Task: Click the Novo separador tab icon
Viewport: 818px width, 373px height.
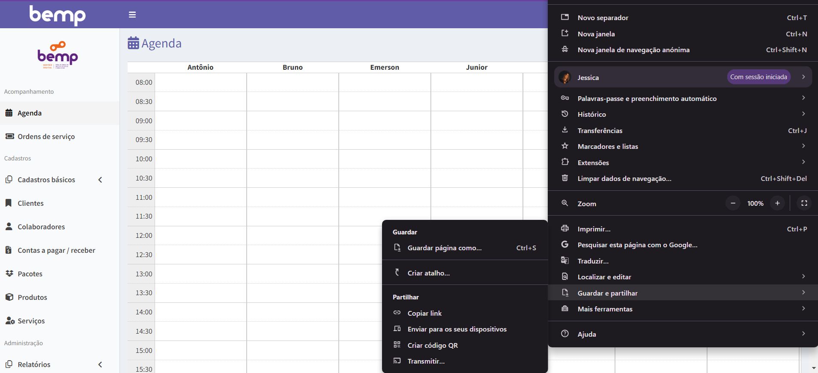Action: point(565,17)
